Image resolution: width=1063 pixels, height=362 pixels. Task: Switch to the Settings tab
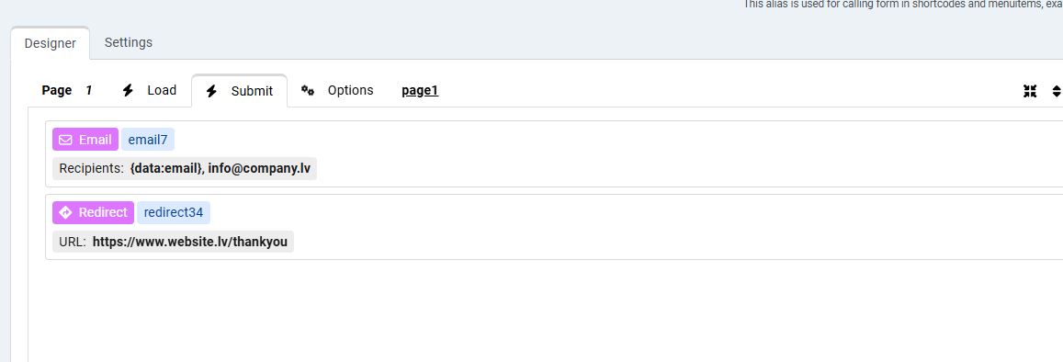[128, 42]
